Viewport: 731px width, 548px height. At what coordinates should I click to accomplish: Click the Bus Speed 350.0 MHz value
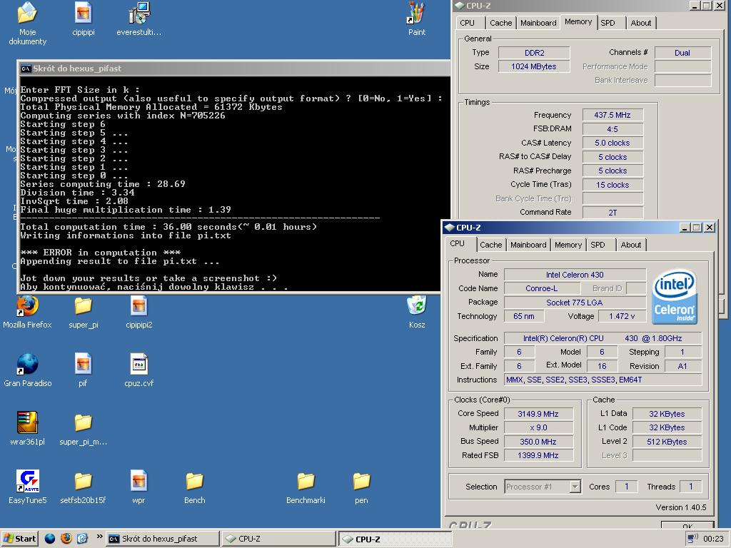538,442
